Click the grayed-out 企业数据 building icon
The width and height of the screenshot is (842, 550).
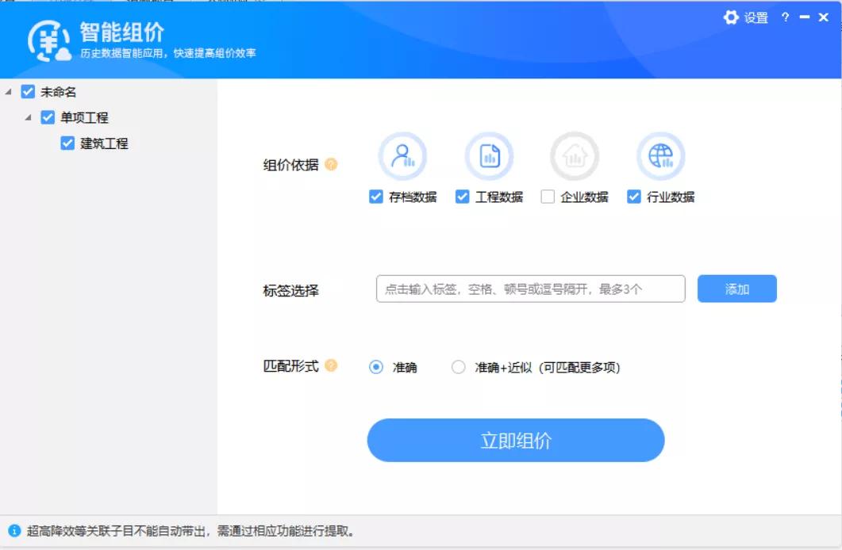tap(575, 155)
